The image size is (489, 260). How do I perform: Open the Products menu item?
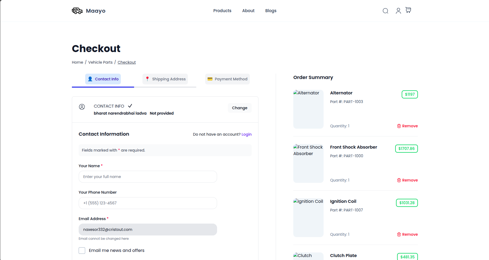pyautogui.click(x=222, y=11)
